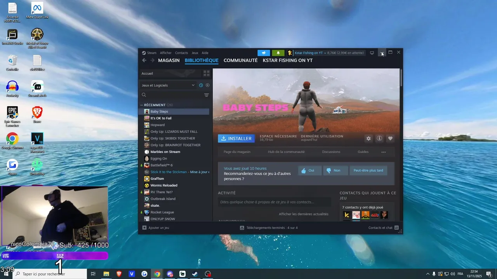Screen dimensions: 497x279
Task: Open Jeux menu
Action: click(x=195, y=53)
